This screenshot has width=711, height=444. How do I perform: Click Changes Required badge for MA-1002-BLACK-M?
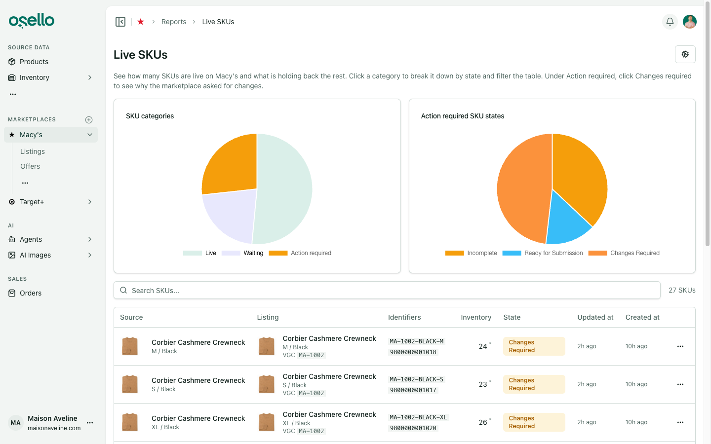(x=534, y=346)
